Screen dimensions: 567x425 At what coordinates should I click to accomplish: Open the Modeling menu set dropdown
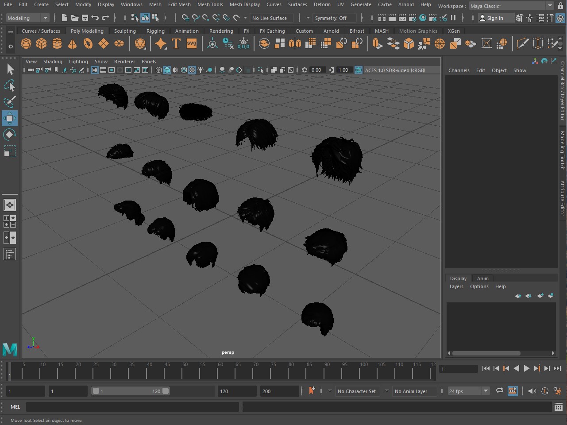27,18
